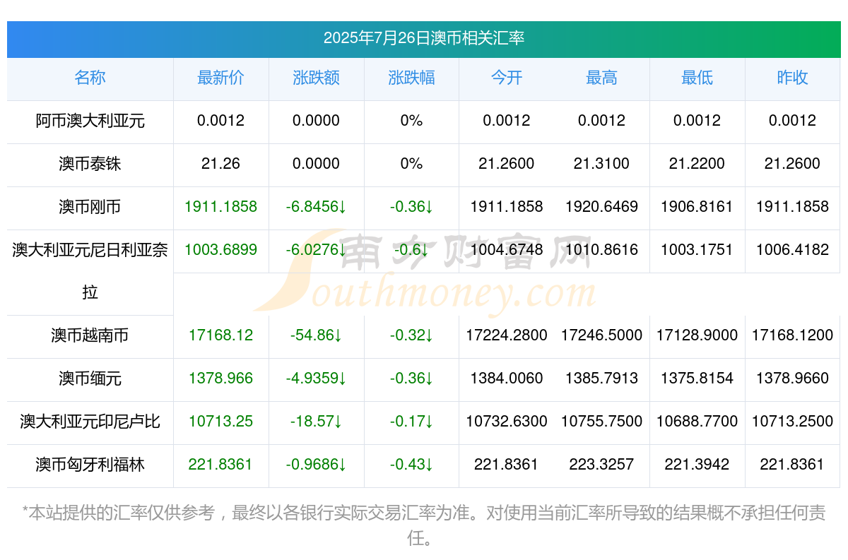The image size is (848, 560).
Task: Click the change amount -4.9359↓
Action: 316,379
